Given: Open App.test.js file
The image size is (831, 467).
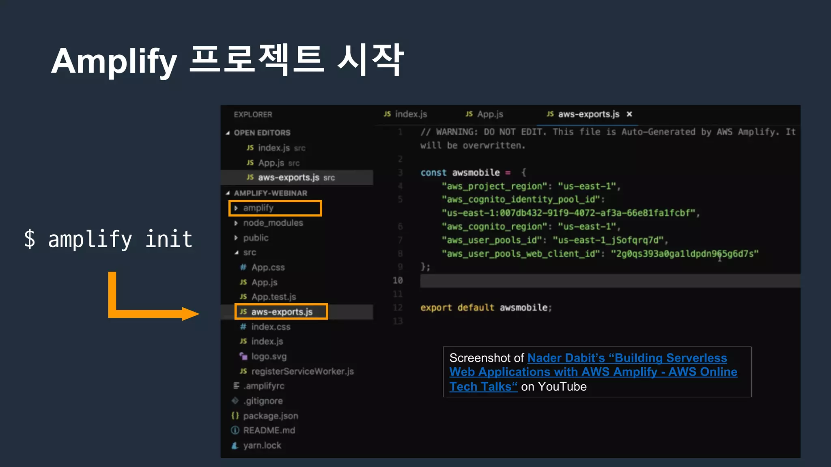Looking at the screenshot, I should (268, 297).
